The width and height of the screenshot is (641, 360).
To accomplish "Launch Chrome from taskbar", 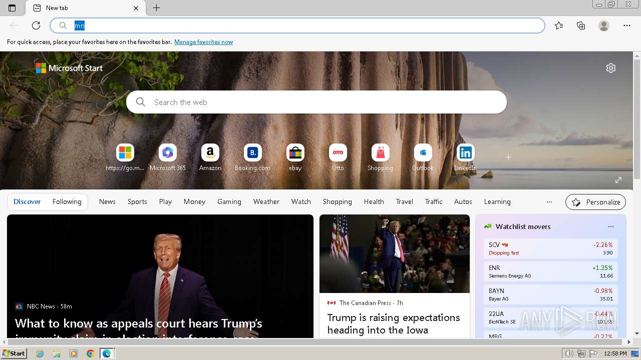I will click(90, 353).
